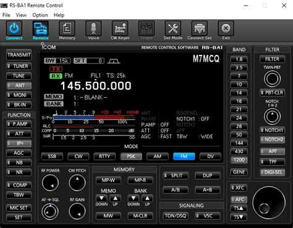The height and width of the screenshot is (228, 293).
Task: Open the View menu
Action: pyautogui.click(x=21, y=15)
